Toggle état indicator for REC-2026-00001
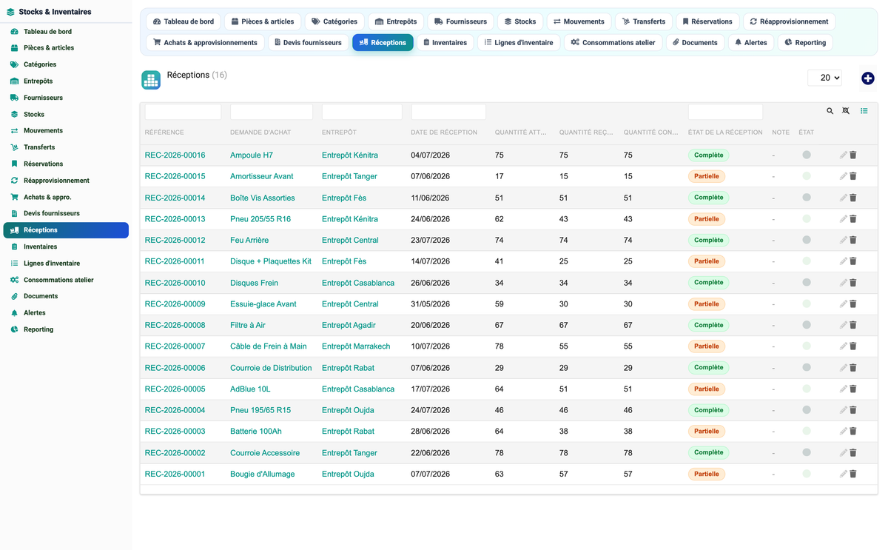 [x=807, y=474]
